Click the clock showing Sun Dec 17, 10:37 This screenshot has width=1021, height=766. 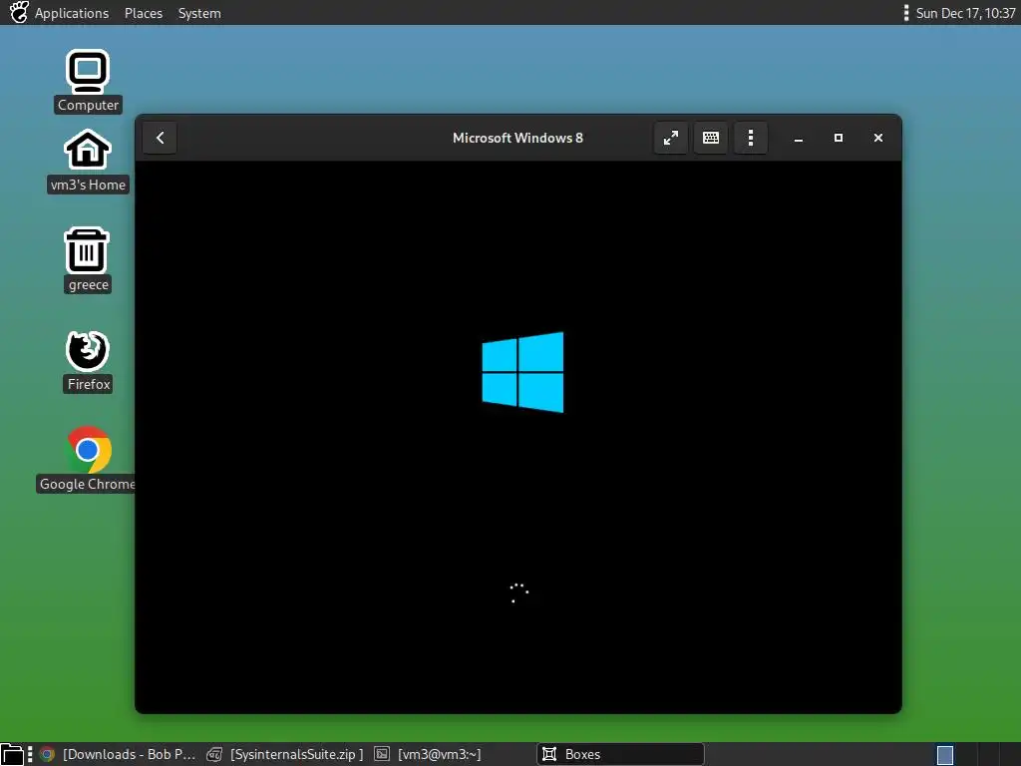[965, 13]
